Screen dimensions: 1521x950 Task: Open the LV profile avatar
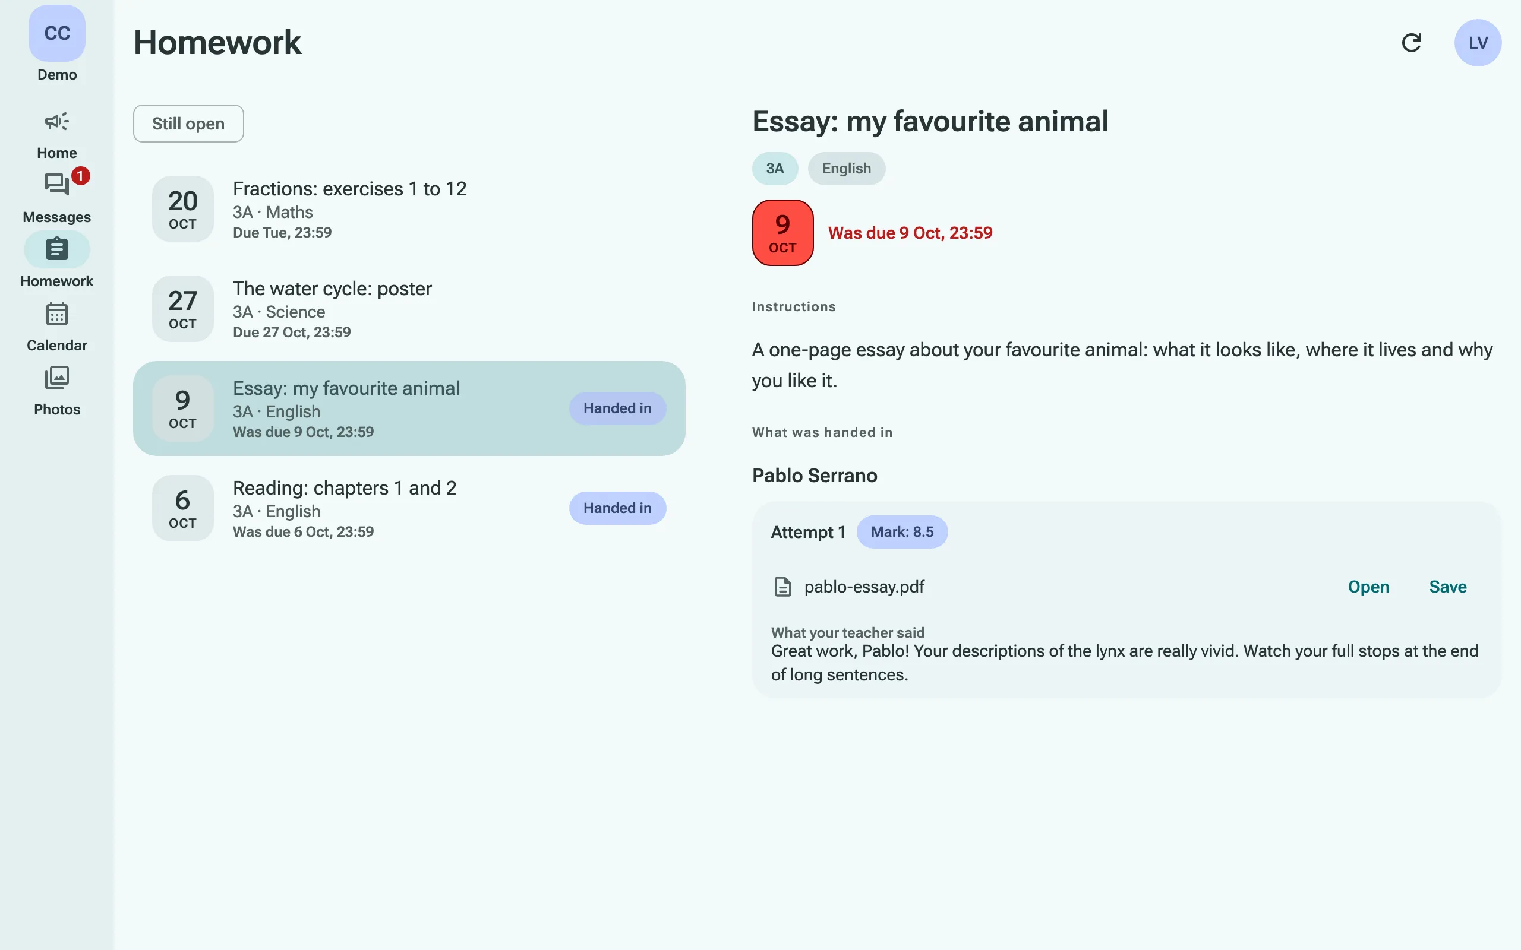[x=1478, y=43]
